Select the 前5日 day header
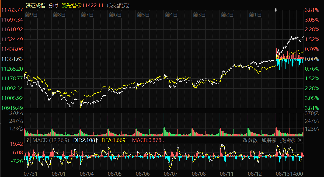324x177 pixels. coord(143,15)
